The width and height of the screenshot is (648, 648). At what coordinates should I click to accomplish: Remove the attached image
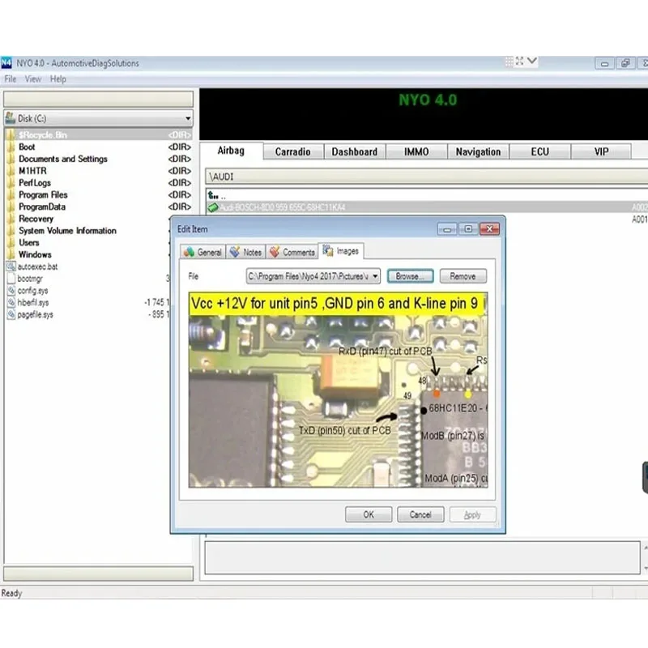click(463, 276)
